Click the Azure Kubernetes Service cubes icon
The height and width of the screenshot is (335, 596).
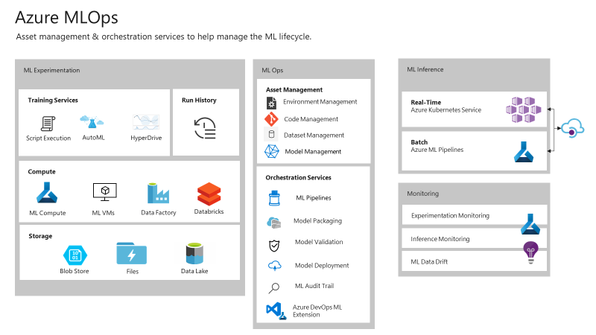coord(524,109)
